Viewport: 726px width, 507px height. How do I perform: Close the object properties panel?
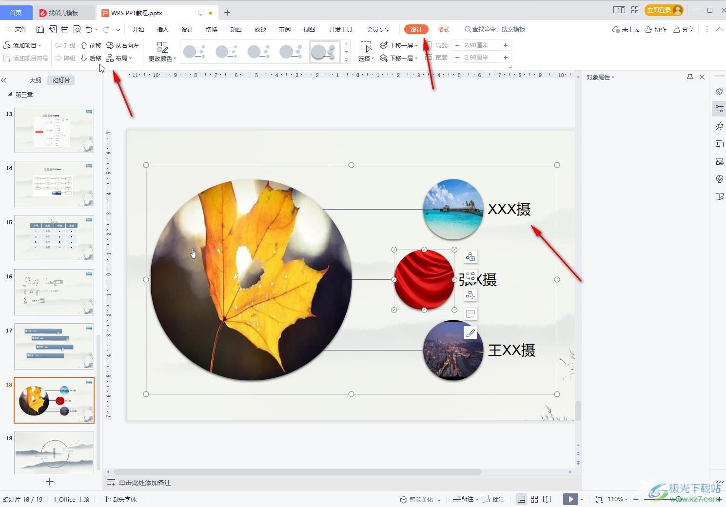coord(702,77)
